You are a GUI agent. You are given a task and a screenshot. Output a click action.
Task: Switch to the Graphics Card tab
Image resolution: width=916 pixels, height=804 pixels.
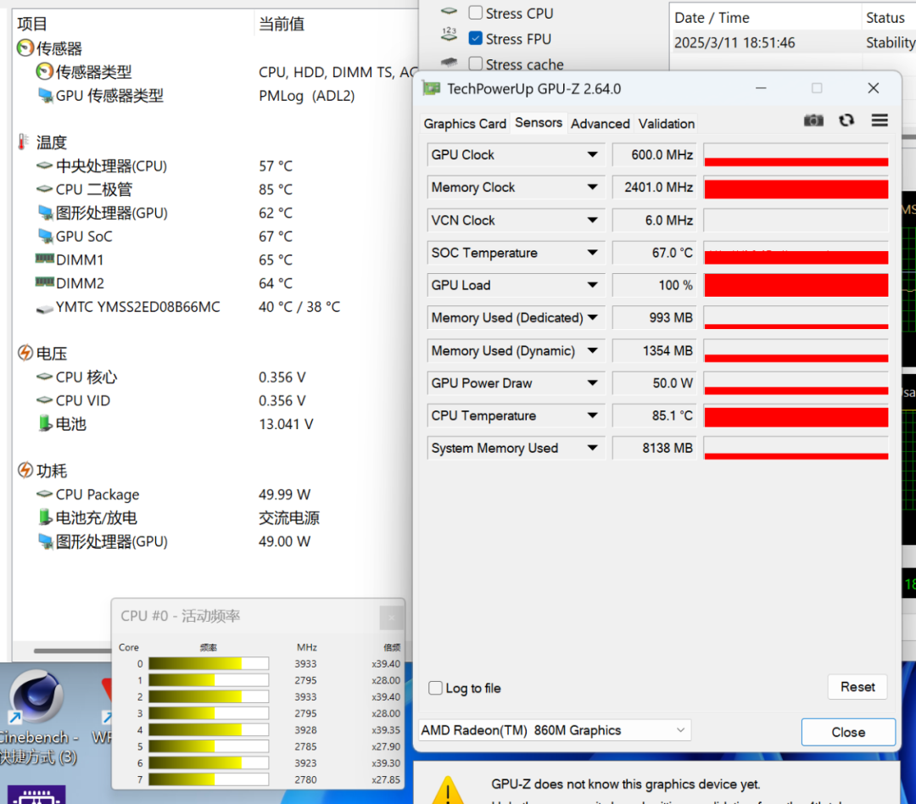[465, 124]
